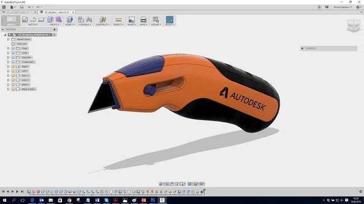Open the MODEL workspace switcher
Image resolution: width=364 pixels, height=204 pixels.
click(11, 21)
